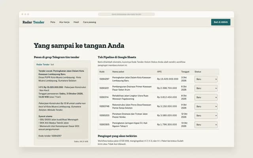
Task: Click the 13 Okt 2026 deadline cell
Action: pos(184,125)
